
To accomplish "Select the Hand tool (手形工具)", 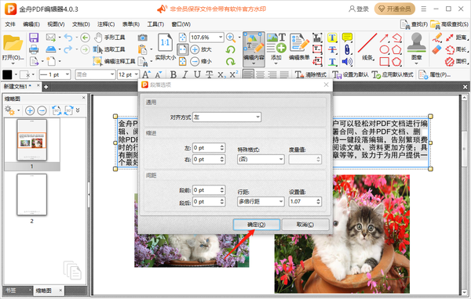I will (x=109, y=38).
